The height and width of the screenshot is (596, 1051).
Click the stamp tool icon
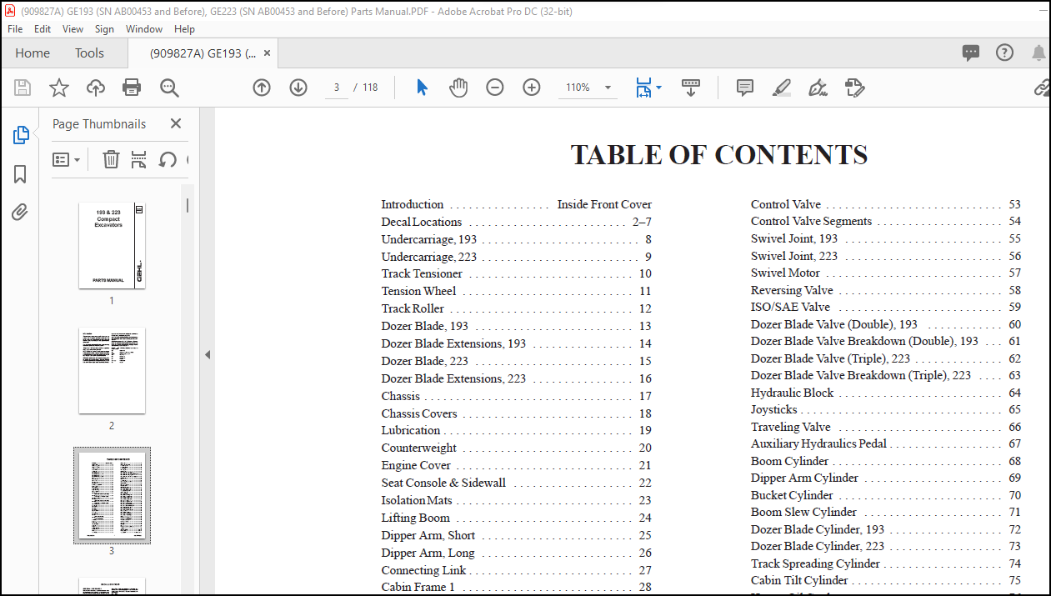tap(854, 88)
